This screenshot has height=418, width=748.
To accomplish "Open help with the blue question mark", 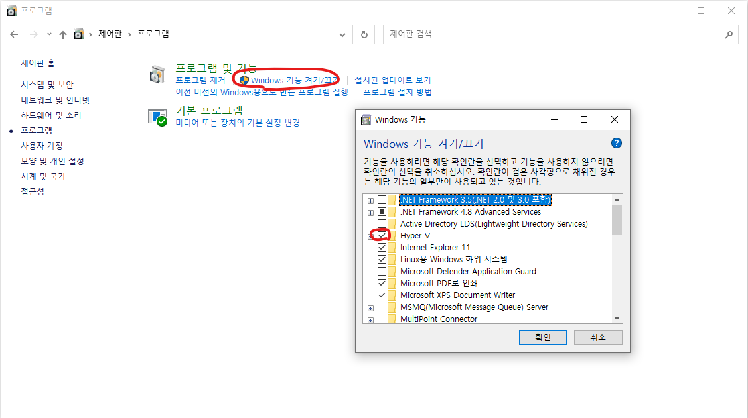I will 617,143.
